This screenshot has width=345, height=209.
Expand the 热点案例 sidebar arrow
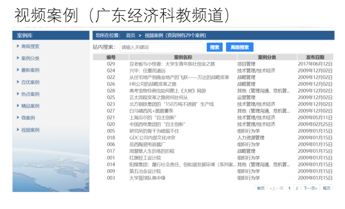(x=18, y=94)
